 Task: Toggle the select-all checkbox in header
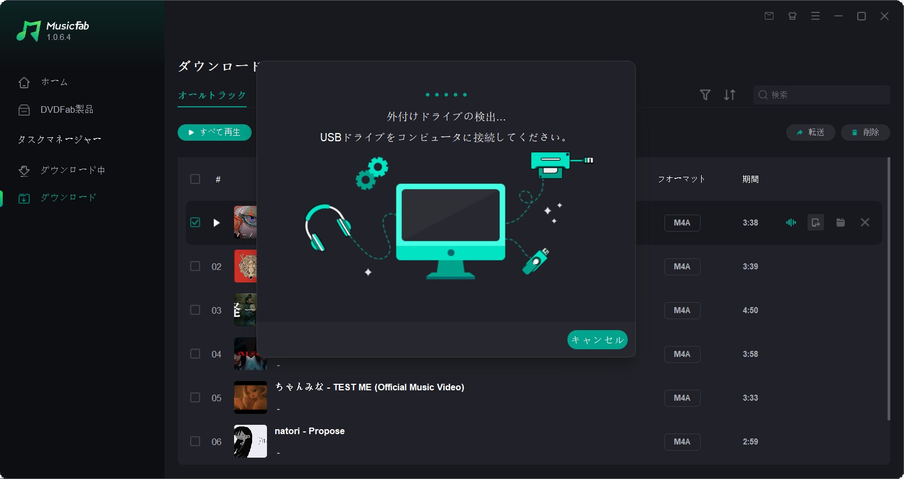195,179
